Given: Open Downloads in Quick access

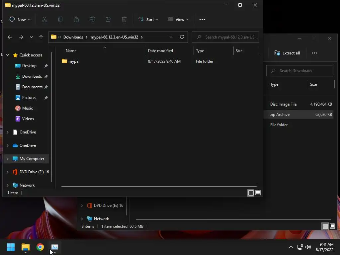Looking at the screenshot, I should coord(32,76).
